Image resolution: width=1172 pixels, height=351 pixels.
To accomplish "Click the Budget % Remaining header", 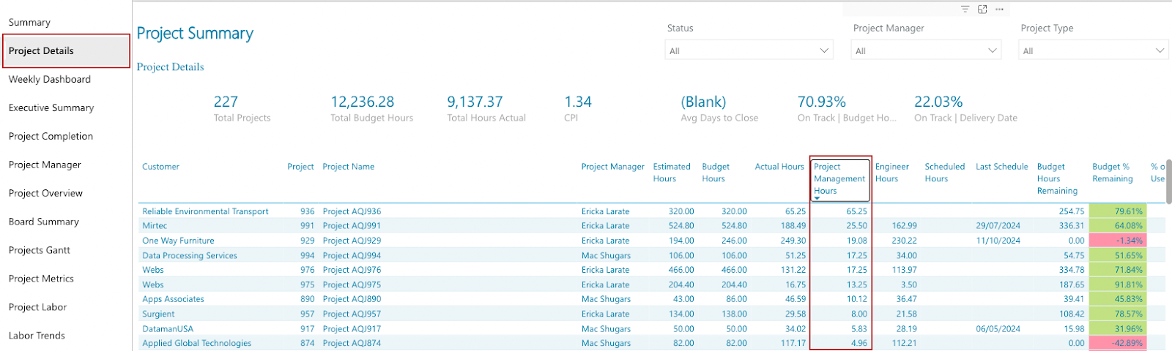I will (1112, 173).
